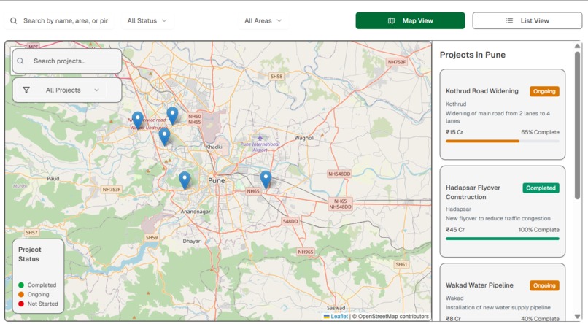Click the 65% Complete text
This screenshot has width=588, height=324.
[540, 132]
